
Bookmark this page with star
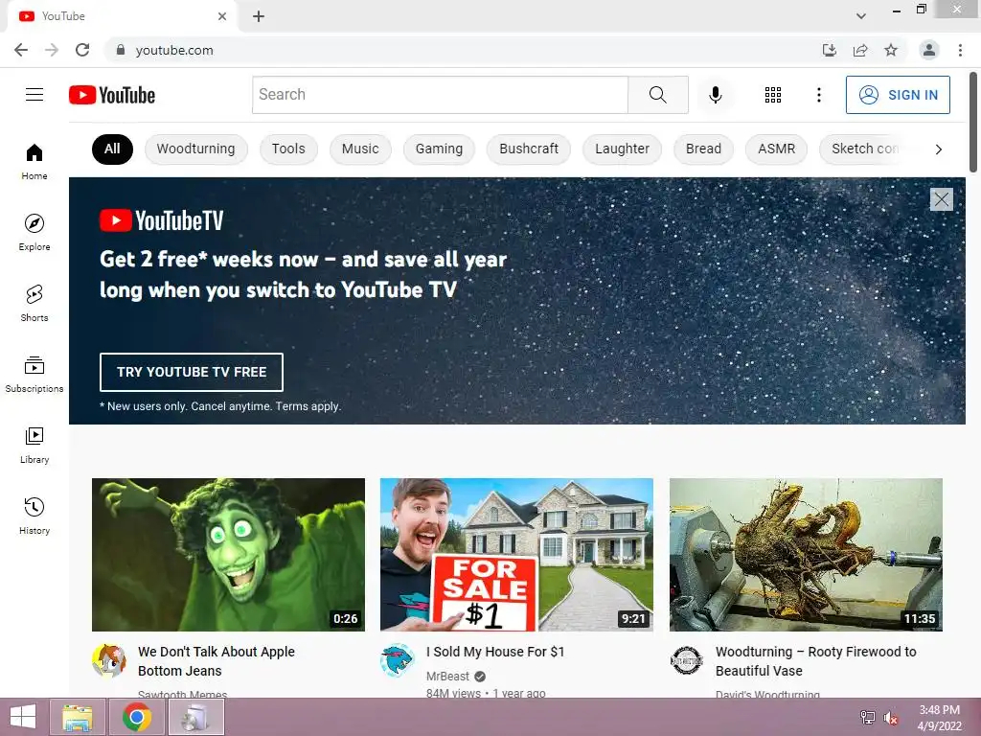point(891,50)
